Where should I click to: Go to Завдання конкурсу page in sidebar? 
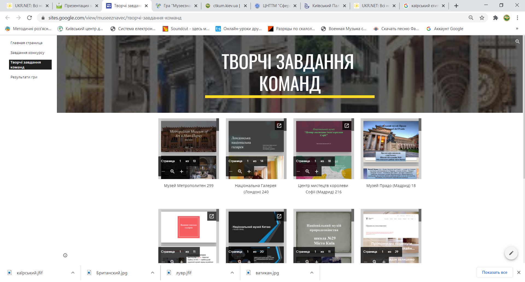tap(27, 53)
